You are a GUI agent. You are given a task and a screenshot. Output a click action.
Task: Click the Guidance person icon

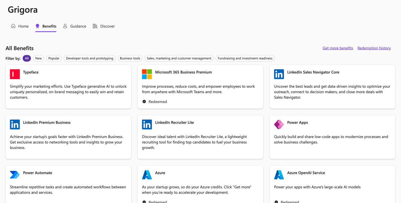(65, 26)
